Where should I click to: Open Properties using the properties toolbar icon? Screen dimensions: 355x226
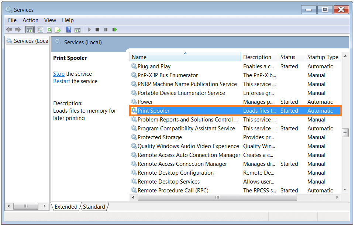click(40, 30)
